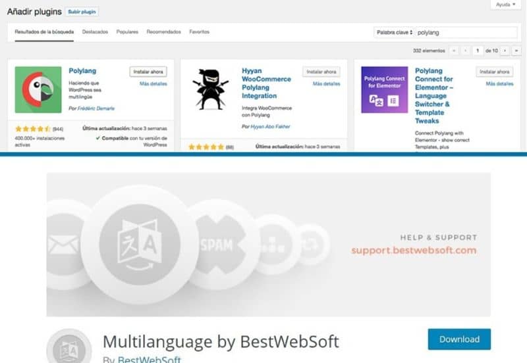Click the support.bestwebsoft.com text in banner

click(414, 251)
